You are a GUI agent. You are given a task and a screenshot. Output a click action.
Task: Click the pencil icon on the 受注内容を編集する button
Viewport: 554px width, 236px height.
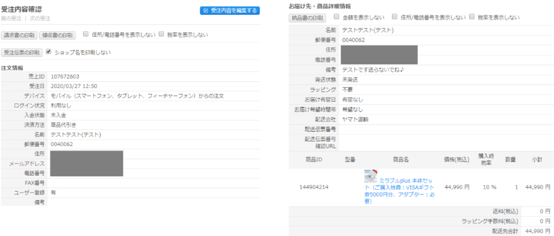(206, 10)
